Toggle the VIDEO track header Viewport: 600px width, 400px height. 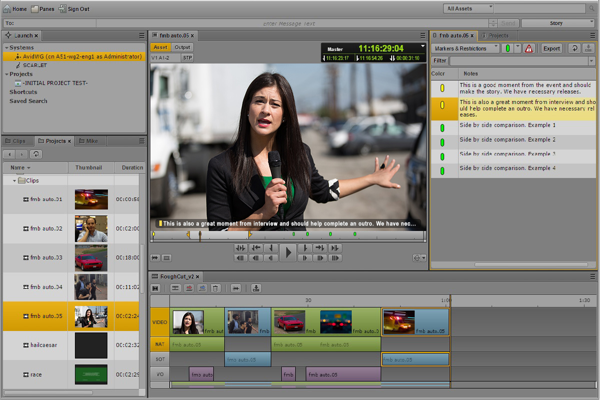tap(160, 322)
